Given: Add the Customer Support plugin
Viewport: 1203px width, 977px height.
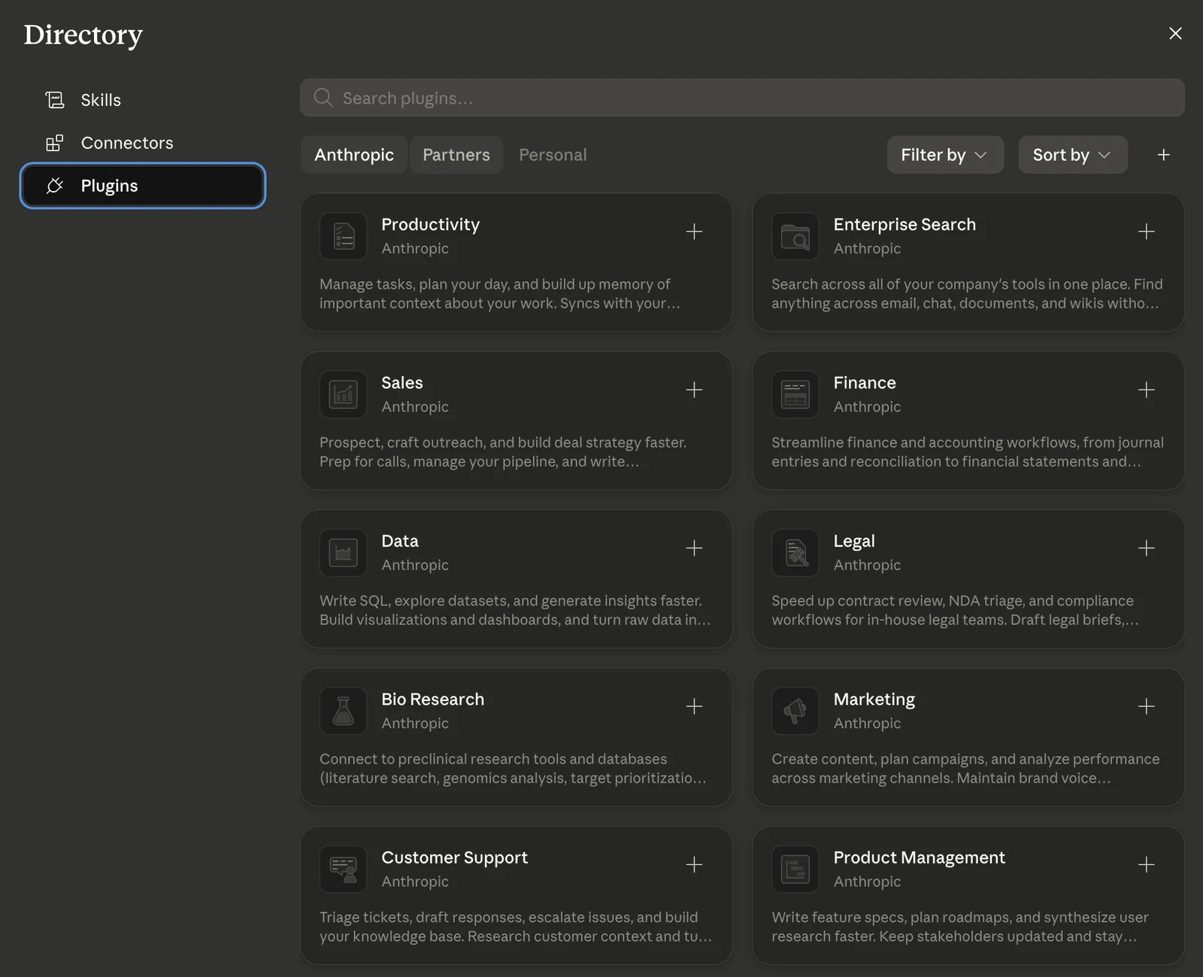Looking at the screenshot, I should 694,865.
